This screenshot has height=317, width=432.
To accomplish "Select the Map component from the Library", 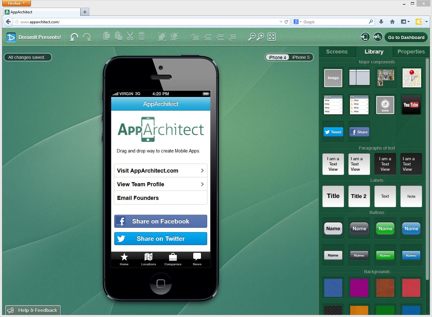I will click(x=412, y=78).
